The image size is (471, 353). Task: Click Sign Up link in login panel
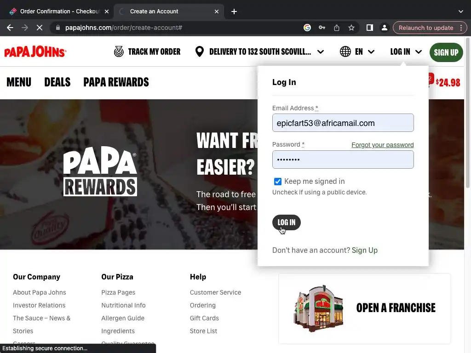pyautogui.click(x=364, y=251)
